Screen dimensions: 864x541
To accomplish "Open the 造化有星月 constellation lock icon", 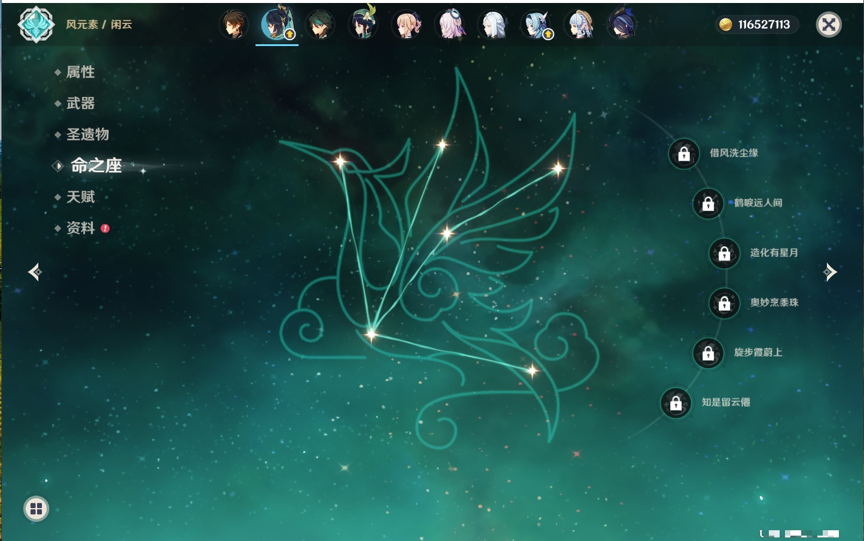I will pyautogui.click(x=724, y=253).
